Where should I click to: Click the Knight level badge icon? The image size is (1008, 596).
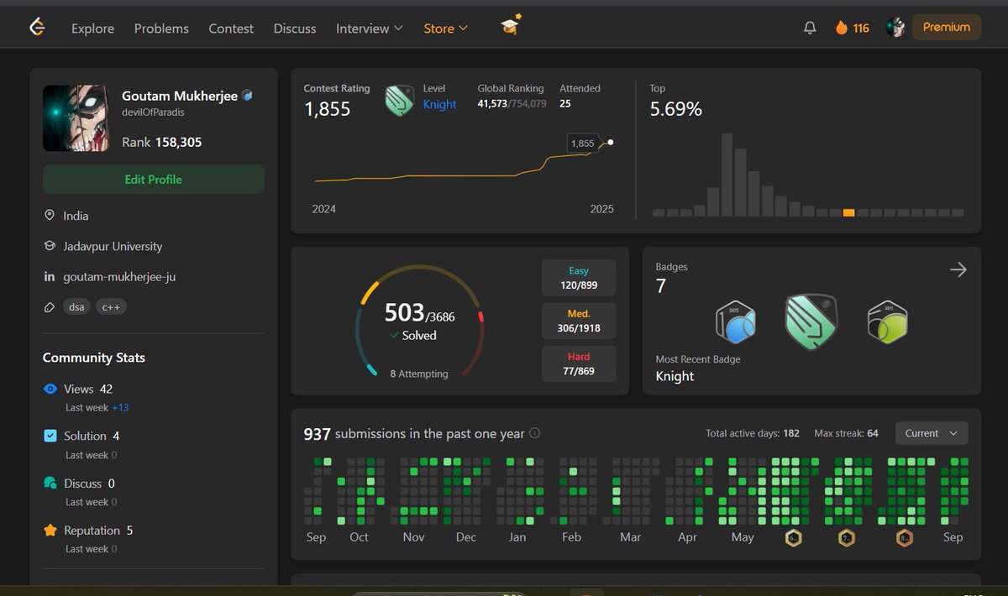point(400,101)
